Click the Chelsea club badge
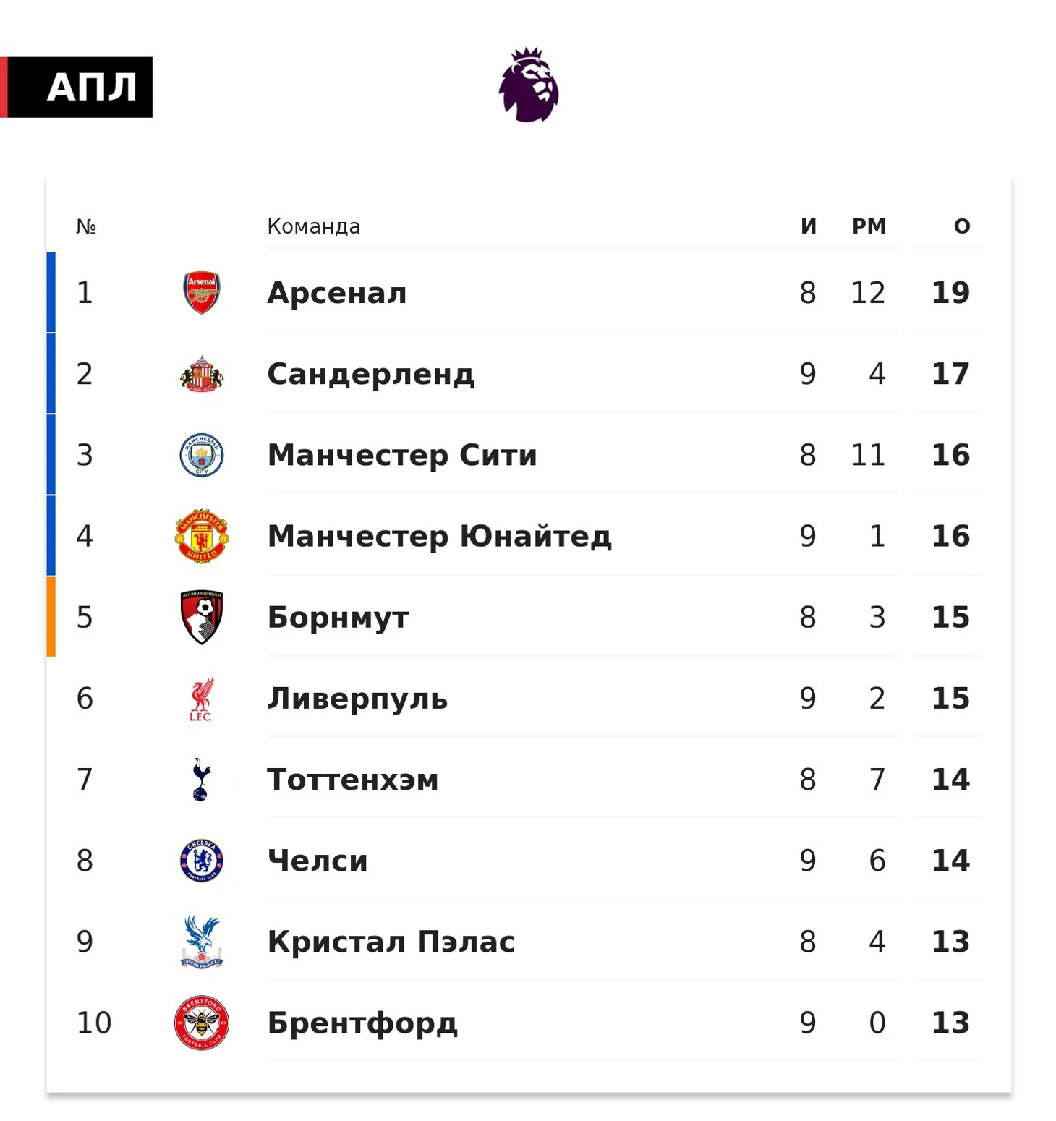 pyautogui.click(x=202, y=861)
